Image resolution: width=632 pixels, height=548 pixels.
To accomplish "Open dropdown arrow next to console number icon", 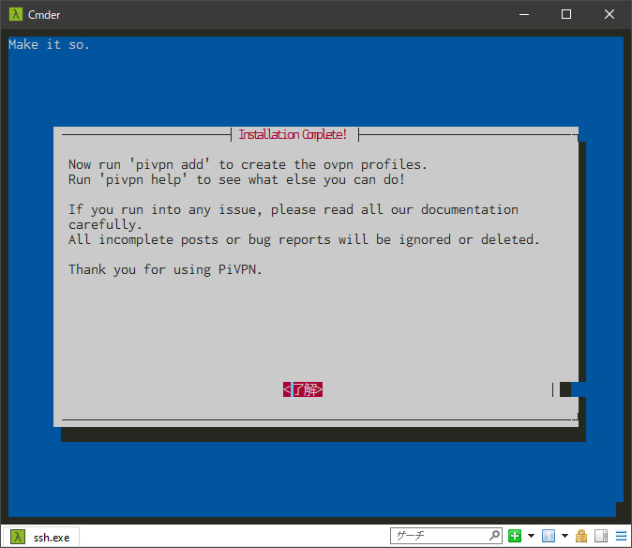I will coord(564,536).
